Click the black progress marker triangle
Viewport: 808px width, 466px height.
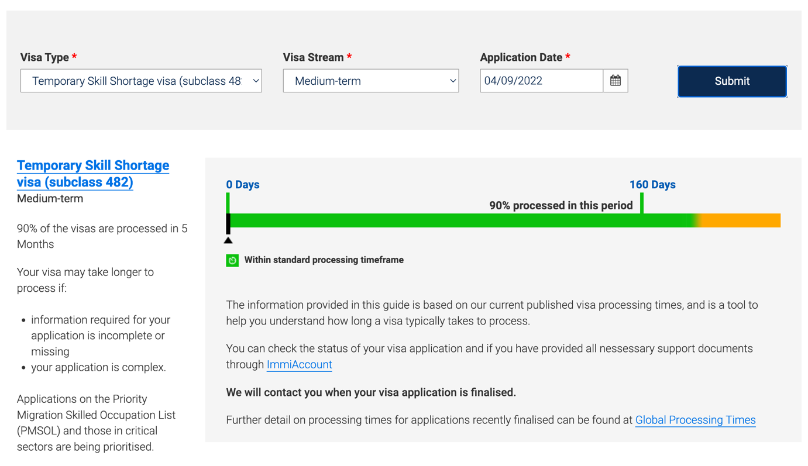228,239
